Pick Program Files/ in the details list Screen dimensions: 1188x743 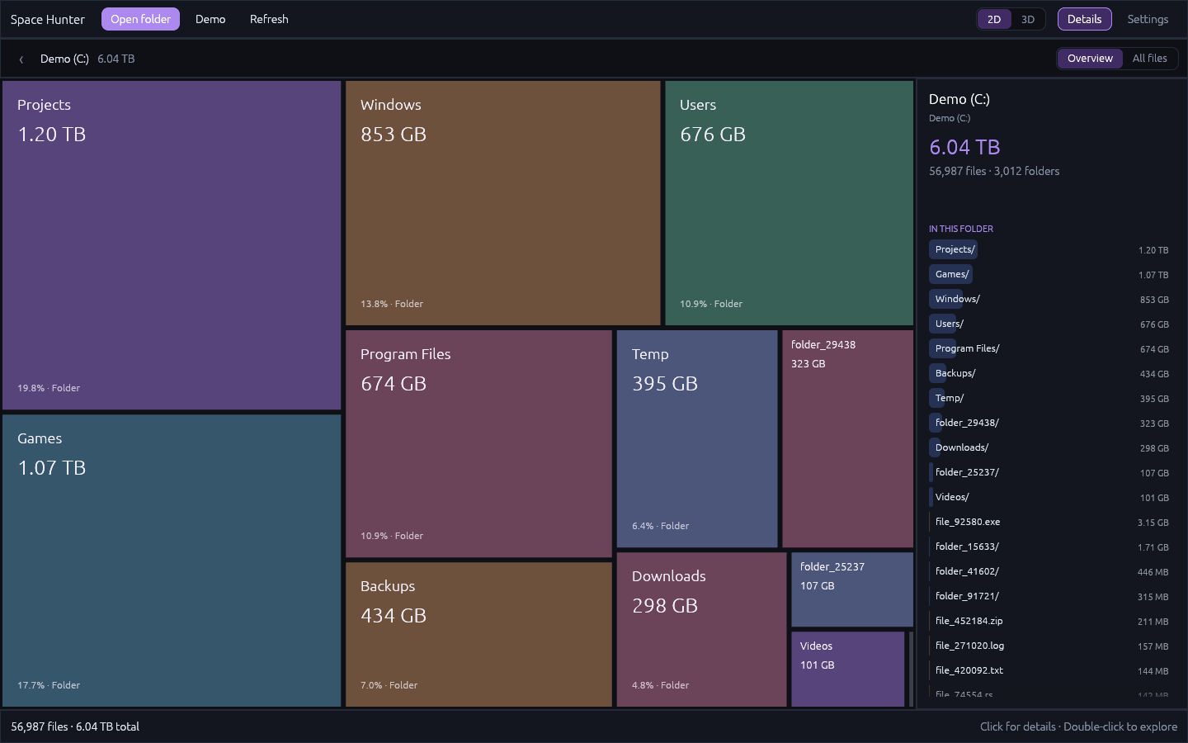click(x=1049, y=348)
